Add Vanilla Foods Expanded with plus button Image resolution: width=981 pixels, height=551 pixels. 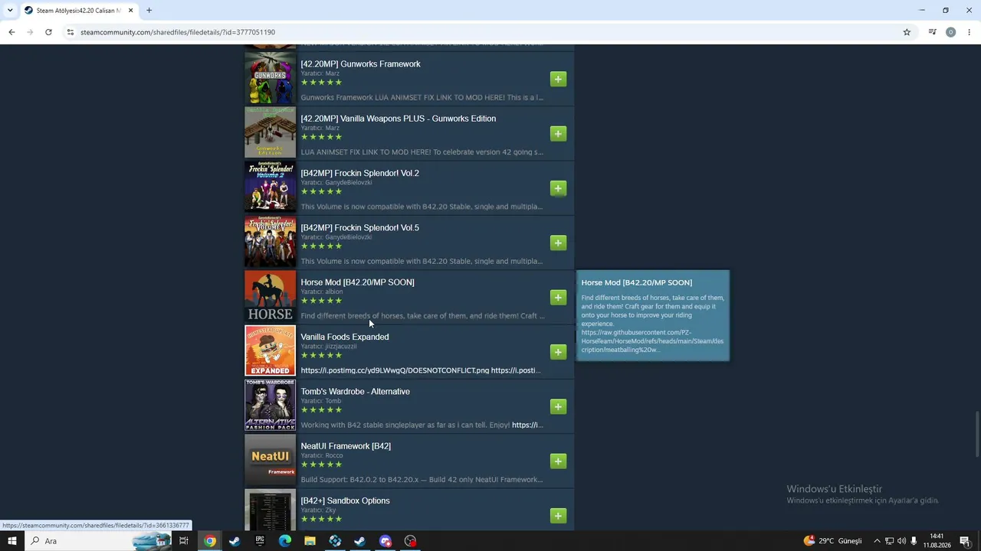tap(558, 352)
